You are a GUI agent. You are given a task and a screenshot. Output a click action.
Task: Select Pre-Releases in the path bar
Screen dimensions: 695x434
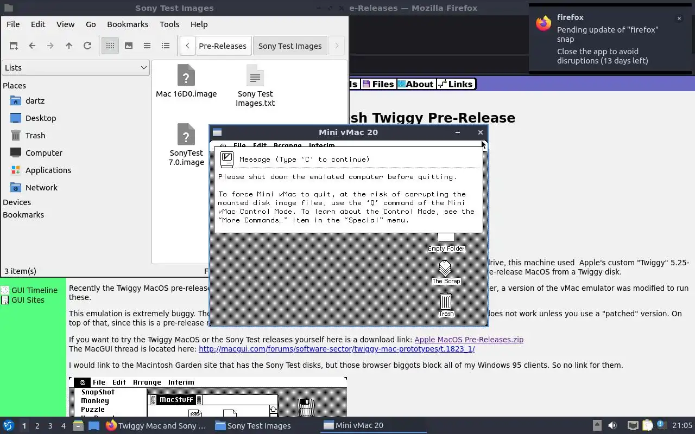coord(223,46)
